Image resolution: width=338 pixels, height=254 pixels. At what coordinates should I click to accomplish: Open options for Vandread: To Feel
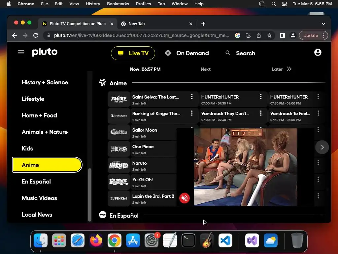pos(318,113)
